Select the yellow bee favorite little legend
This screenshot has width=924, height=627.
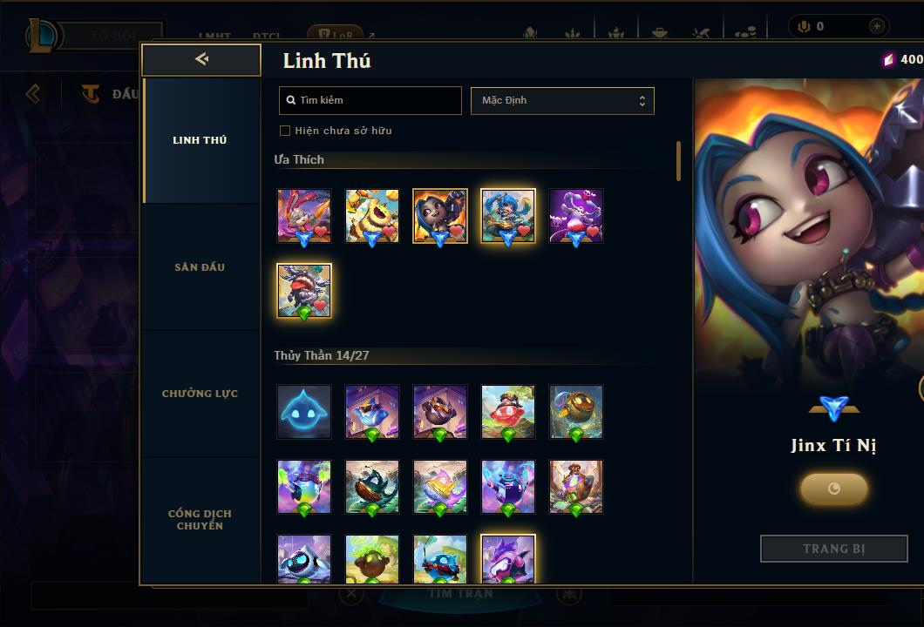[x=372, y=215]
